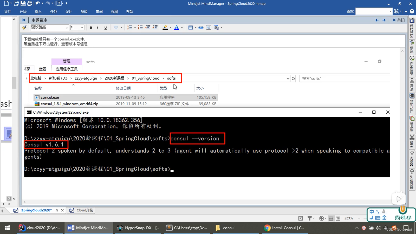This screenshot has height=234, width=416.
Task: Open Windows Start menu
Action: 7,228
